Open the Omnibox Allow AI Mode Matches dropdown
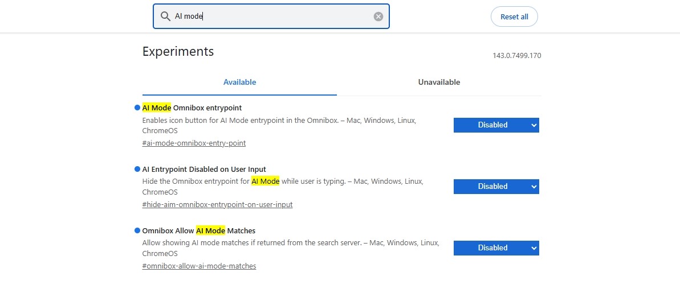The image size is (680, 301). 496,248
